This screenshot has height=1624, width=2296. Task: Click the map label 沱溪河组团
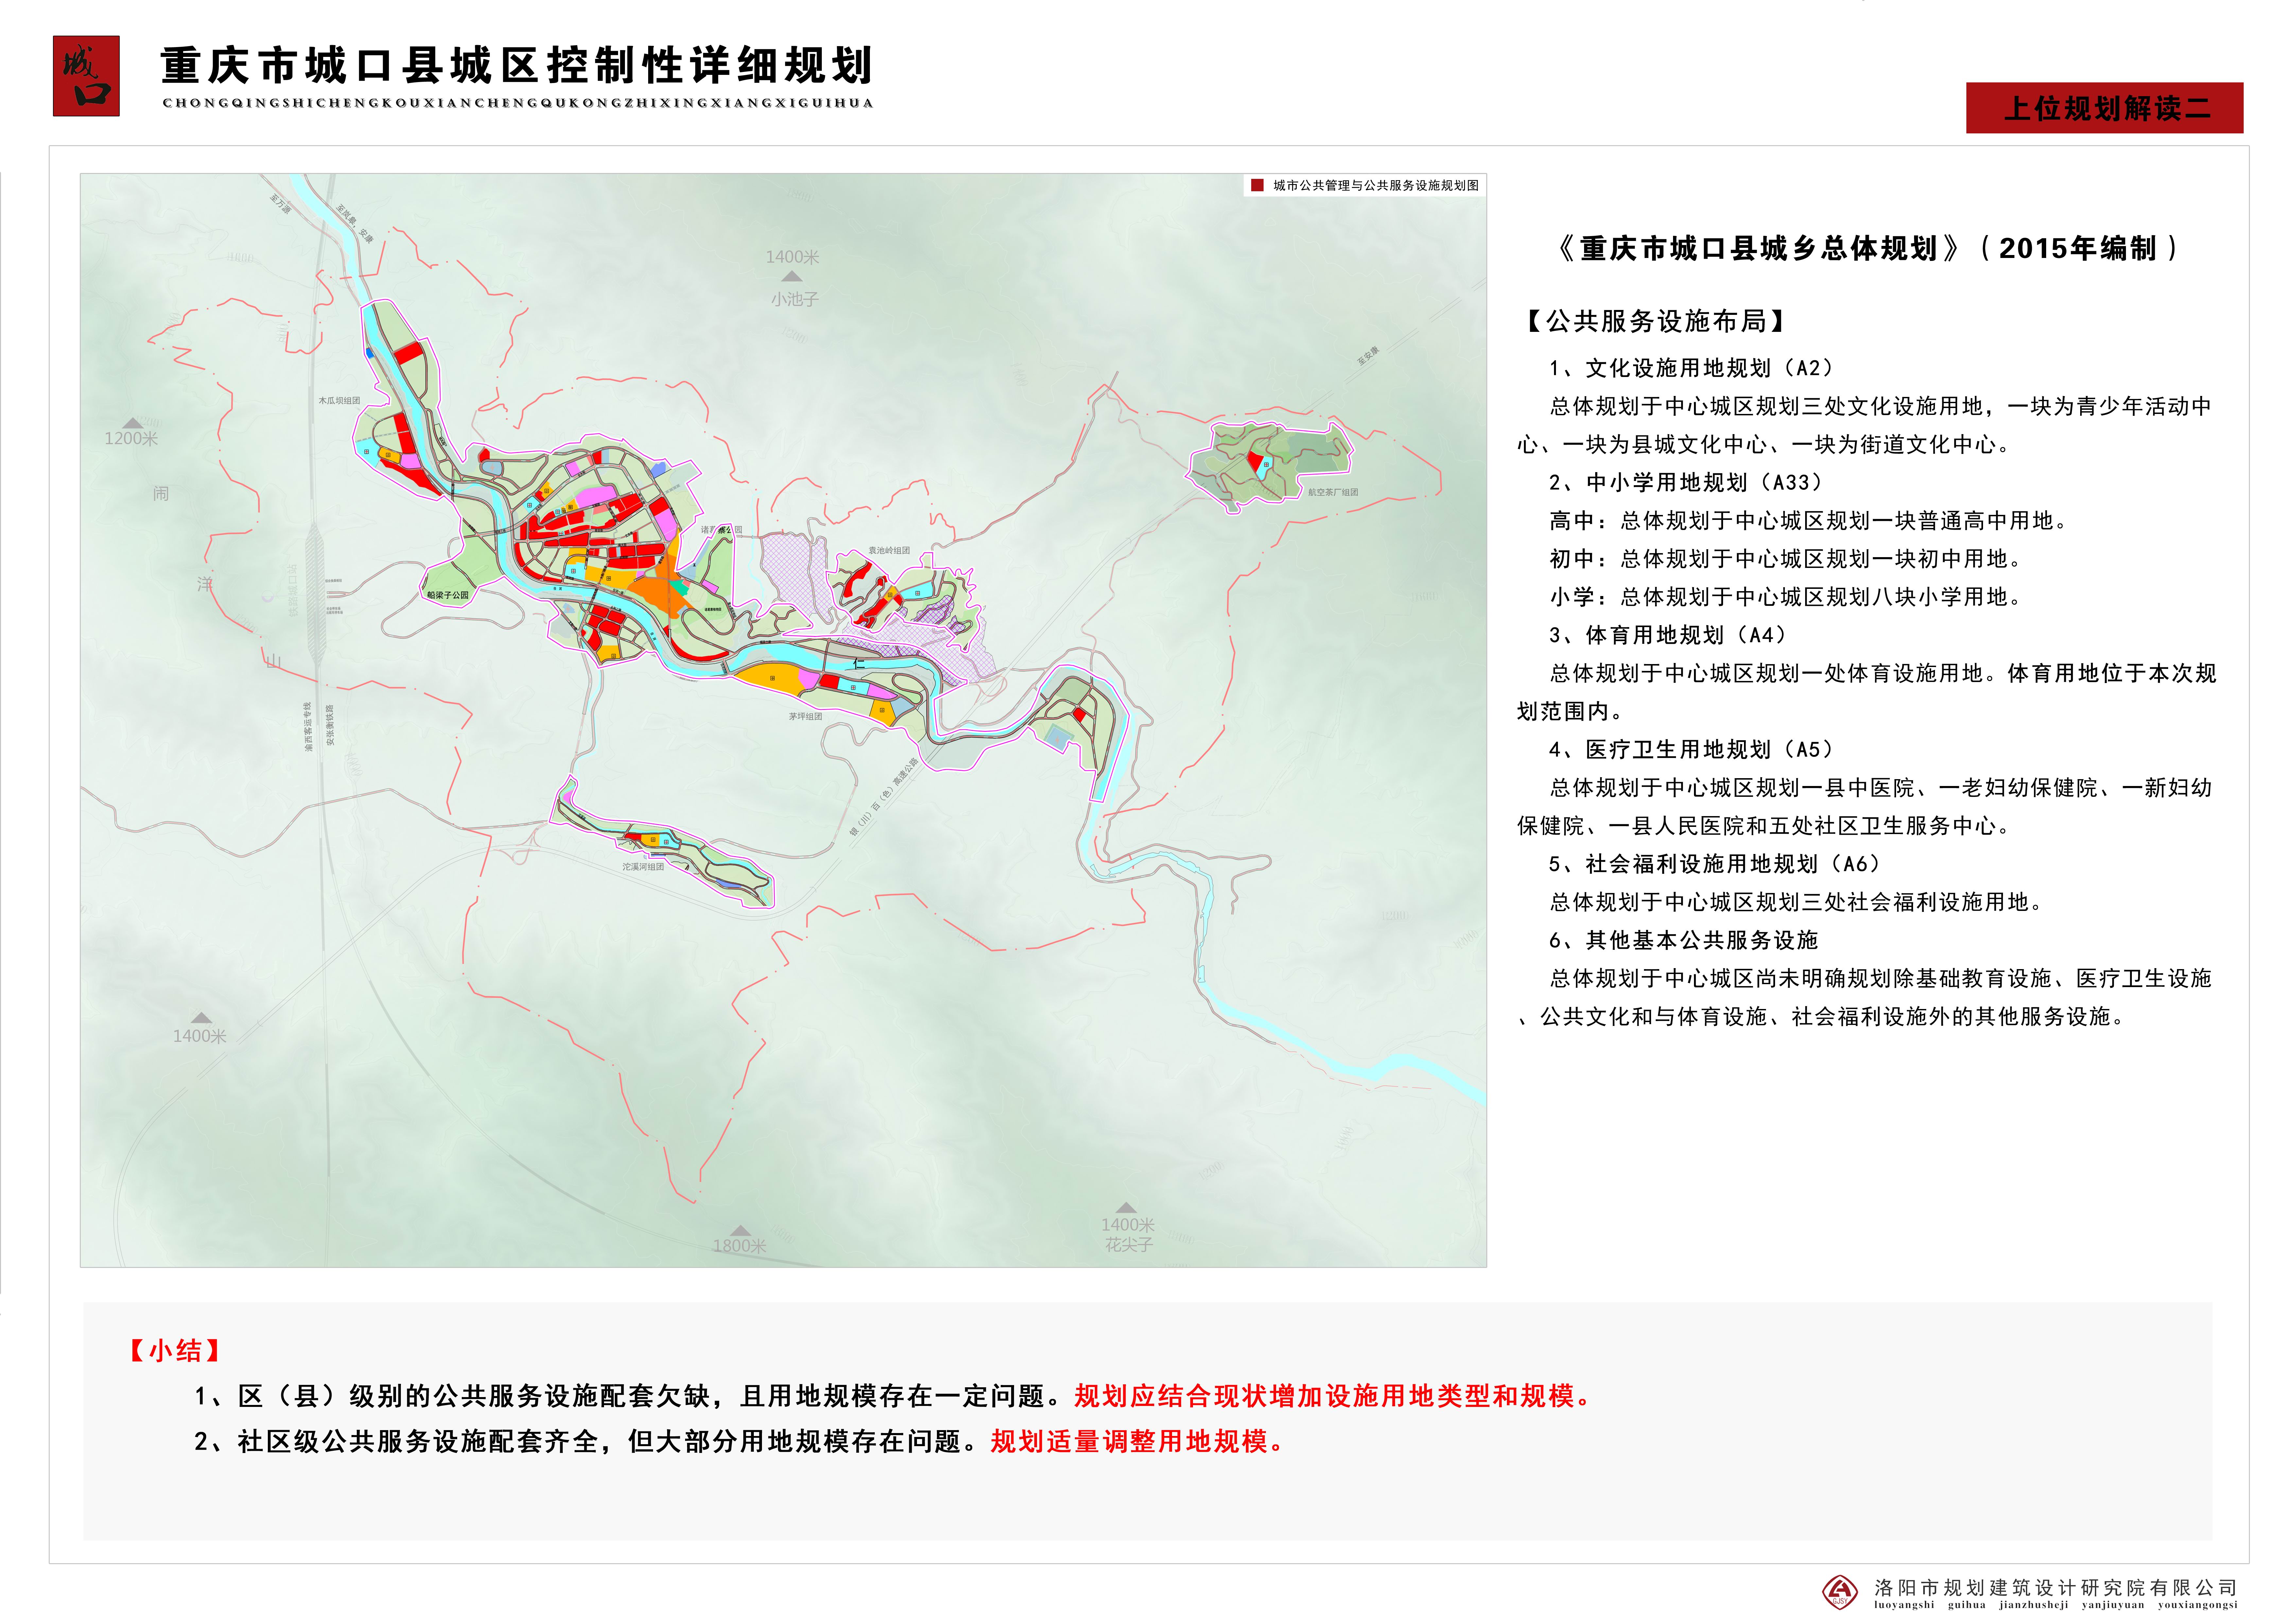(643, 867)
